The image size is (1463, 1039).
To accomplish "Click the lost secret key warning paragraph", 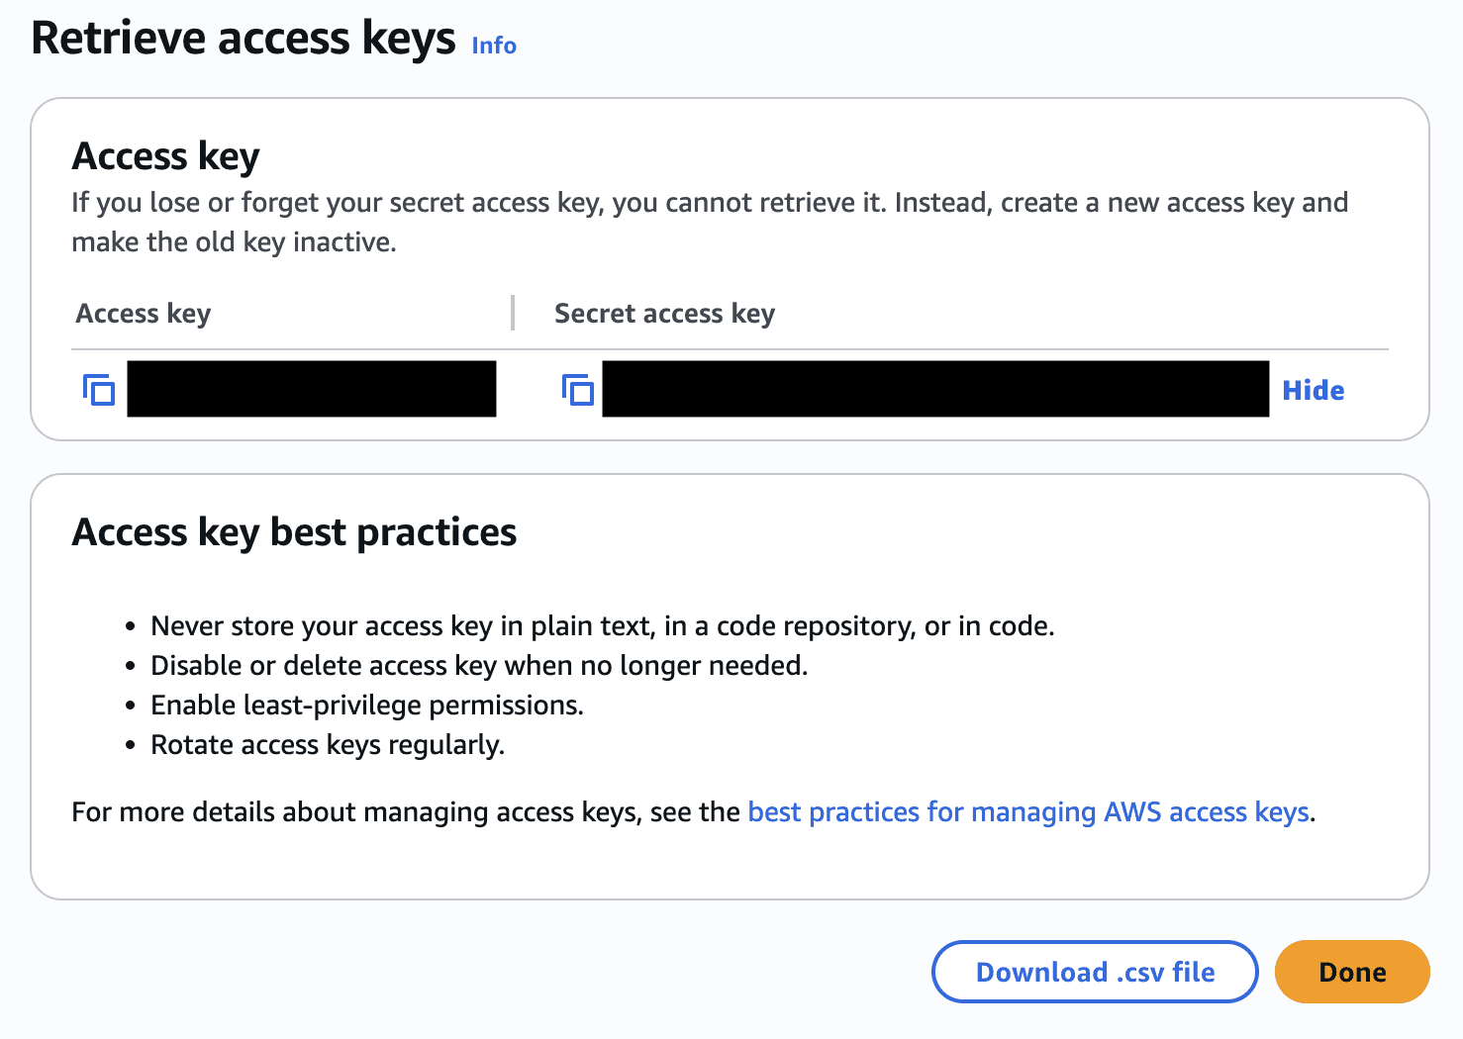I will [x=710, y=223].
